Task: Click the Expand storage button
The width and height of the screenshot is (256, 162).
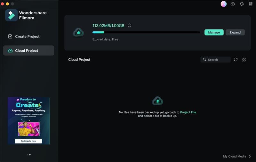Action: coord(235,32)
